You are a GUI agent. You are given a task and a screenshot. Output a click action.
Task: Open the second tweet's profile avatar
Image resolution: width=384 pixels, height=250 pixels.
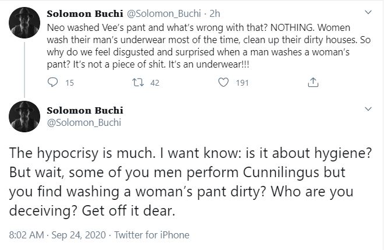point(24,117)
